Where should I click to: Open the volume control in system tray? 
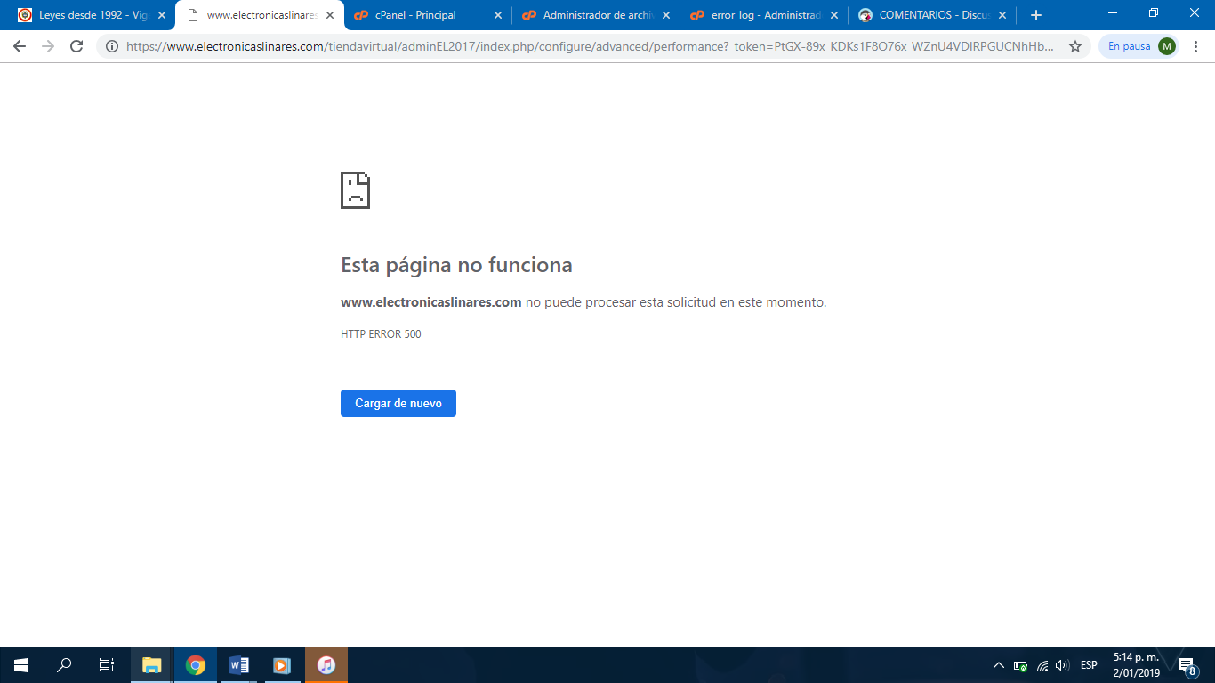tap(1062, 665)
